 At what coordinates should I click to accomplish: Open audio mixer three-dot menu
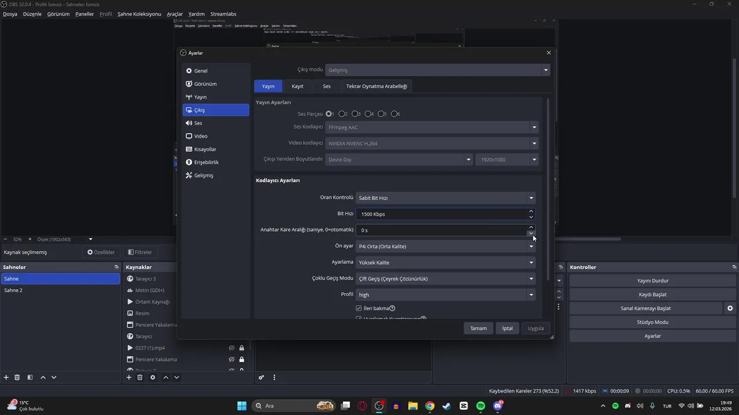pyautogui.click(x=274, y=378)
